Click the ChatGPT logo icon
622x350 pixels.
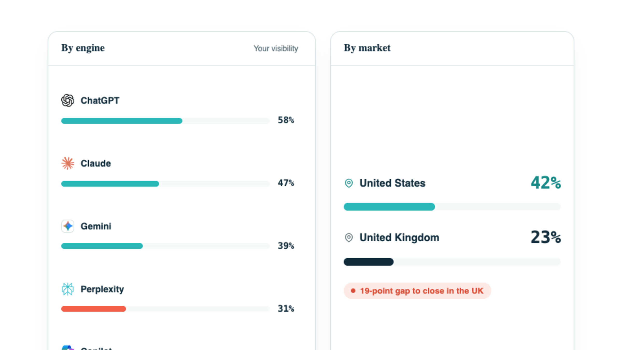point(68,100)
